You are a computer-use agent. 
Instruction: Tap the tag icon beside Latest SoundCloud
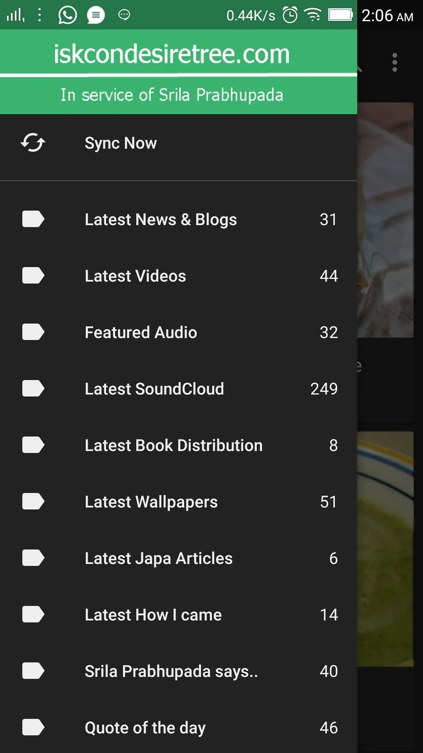pyautogui.click(x=33, y=389)
